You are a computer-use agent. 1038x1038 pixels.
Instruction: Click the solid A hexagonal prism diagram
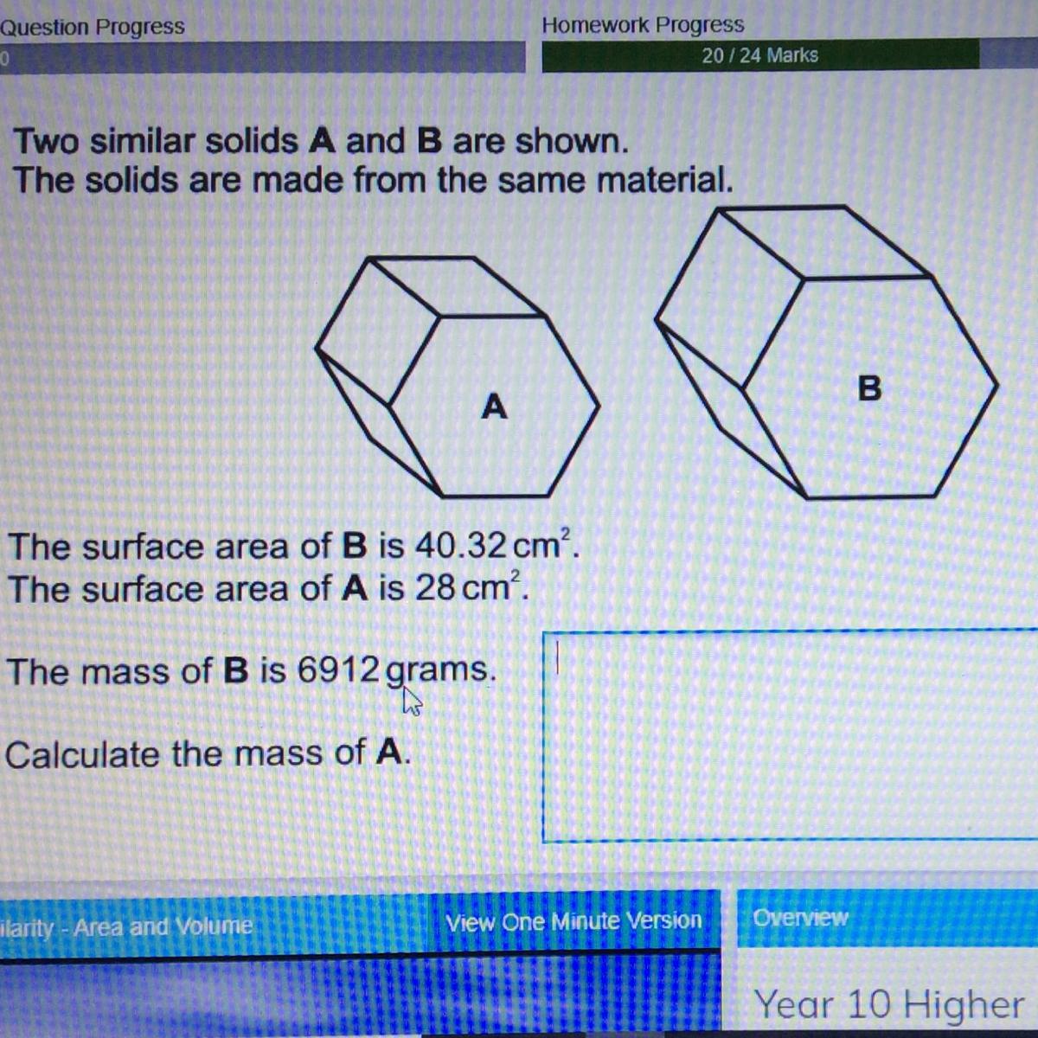pos(457,377)
